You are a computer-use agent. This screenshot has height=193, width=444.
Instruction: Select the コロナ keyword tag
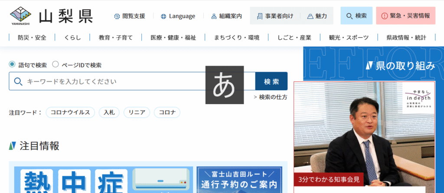[x=167, y=112]
